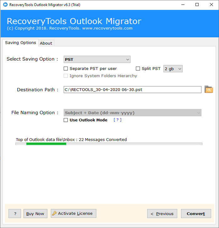Maximize the Outlook Migrator window
Image resolution: width=219 pixels, height=228 pixels.
pos(197,5)
